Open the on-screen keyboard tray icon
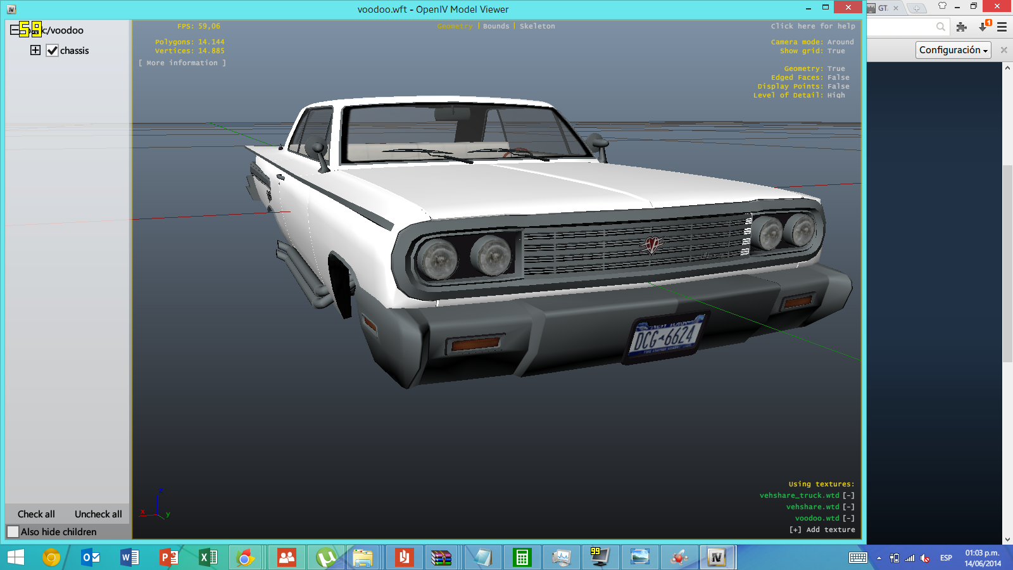The width and height of the screenshot is (1013, 570). tap(858, 557)
